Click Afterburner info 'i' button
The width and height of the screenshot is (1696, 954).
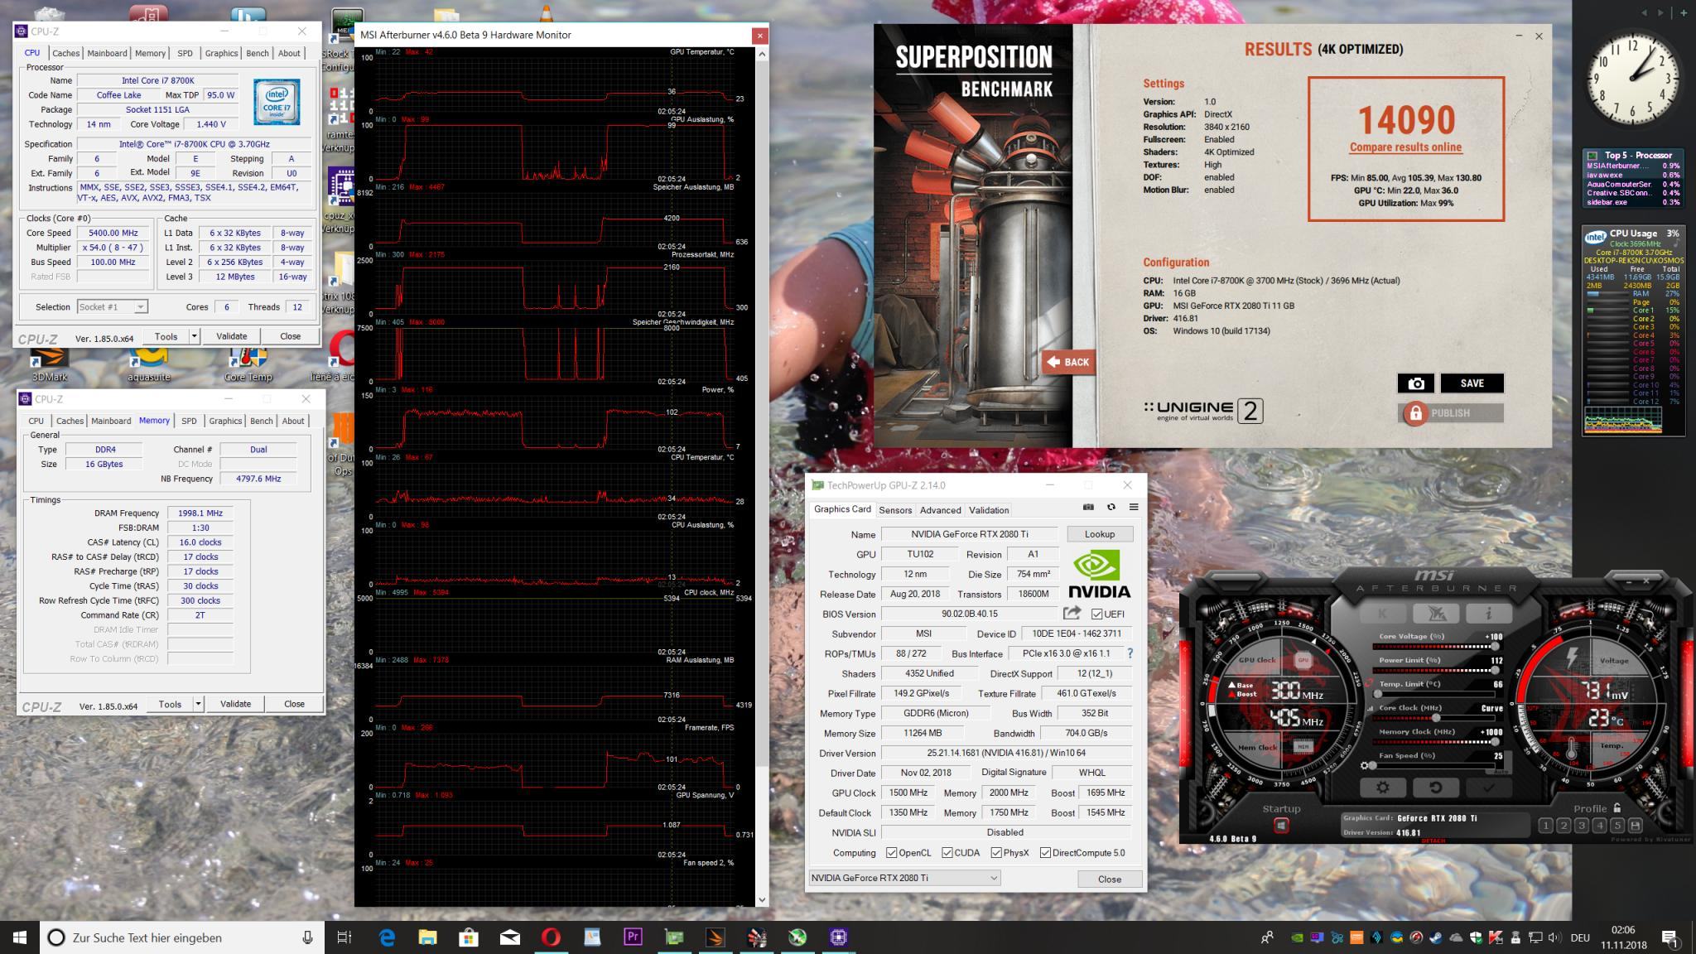click(1488, 614)
